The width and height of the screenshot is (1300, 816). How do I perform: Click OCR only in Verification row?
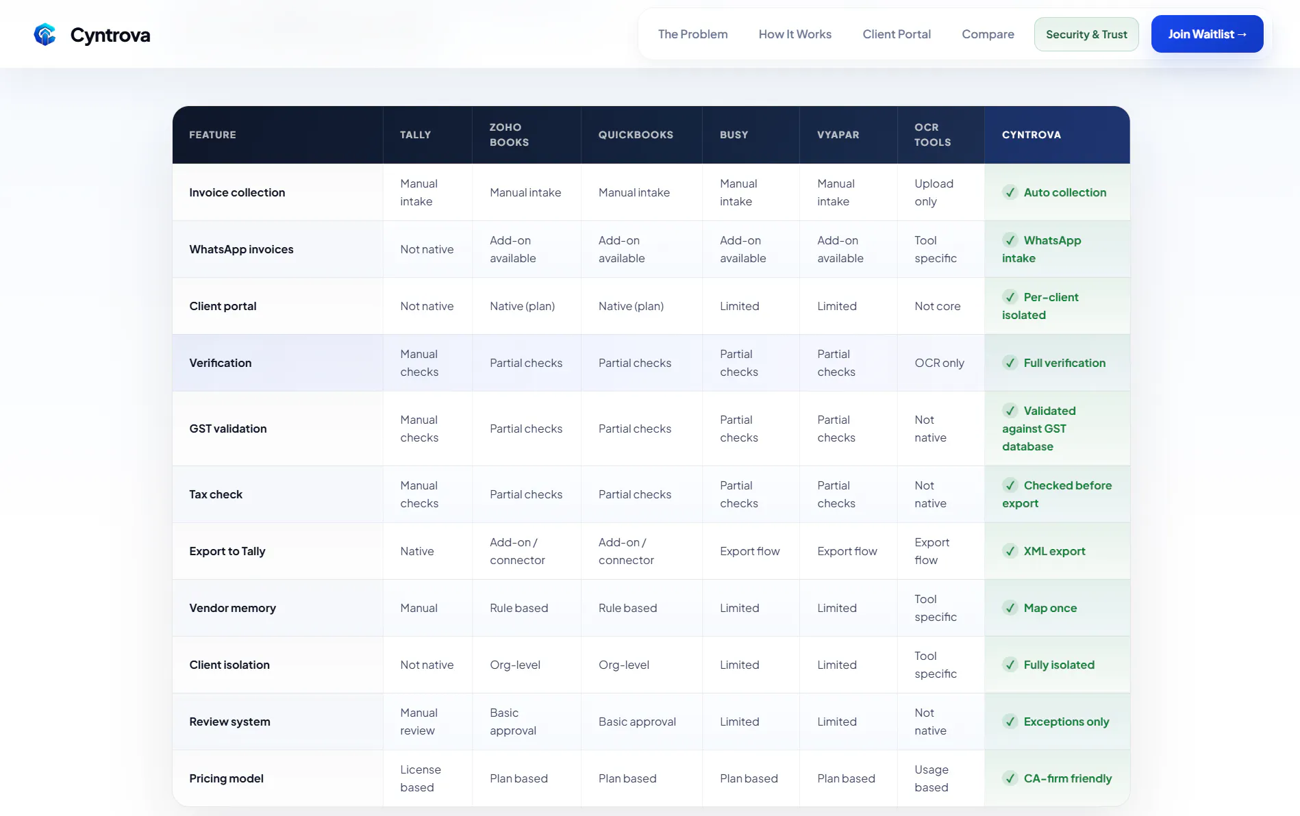click(x=939, y=363)
